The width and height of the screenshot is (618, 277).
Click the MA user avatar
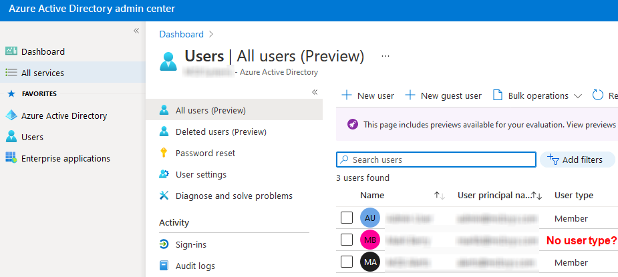click(x=370, y=262)
